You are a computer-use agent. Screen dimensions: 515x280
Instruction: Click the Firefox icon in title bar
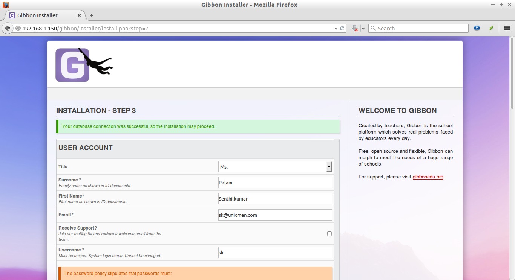tap(5, 5)
